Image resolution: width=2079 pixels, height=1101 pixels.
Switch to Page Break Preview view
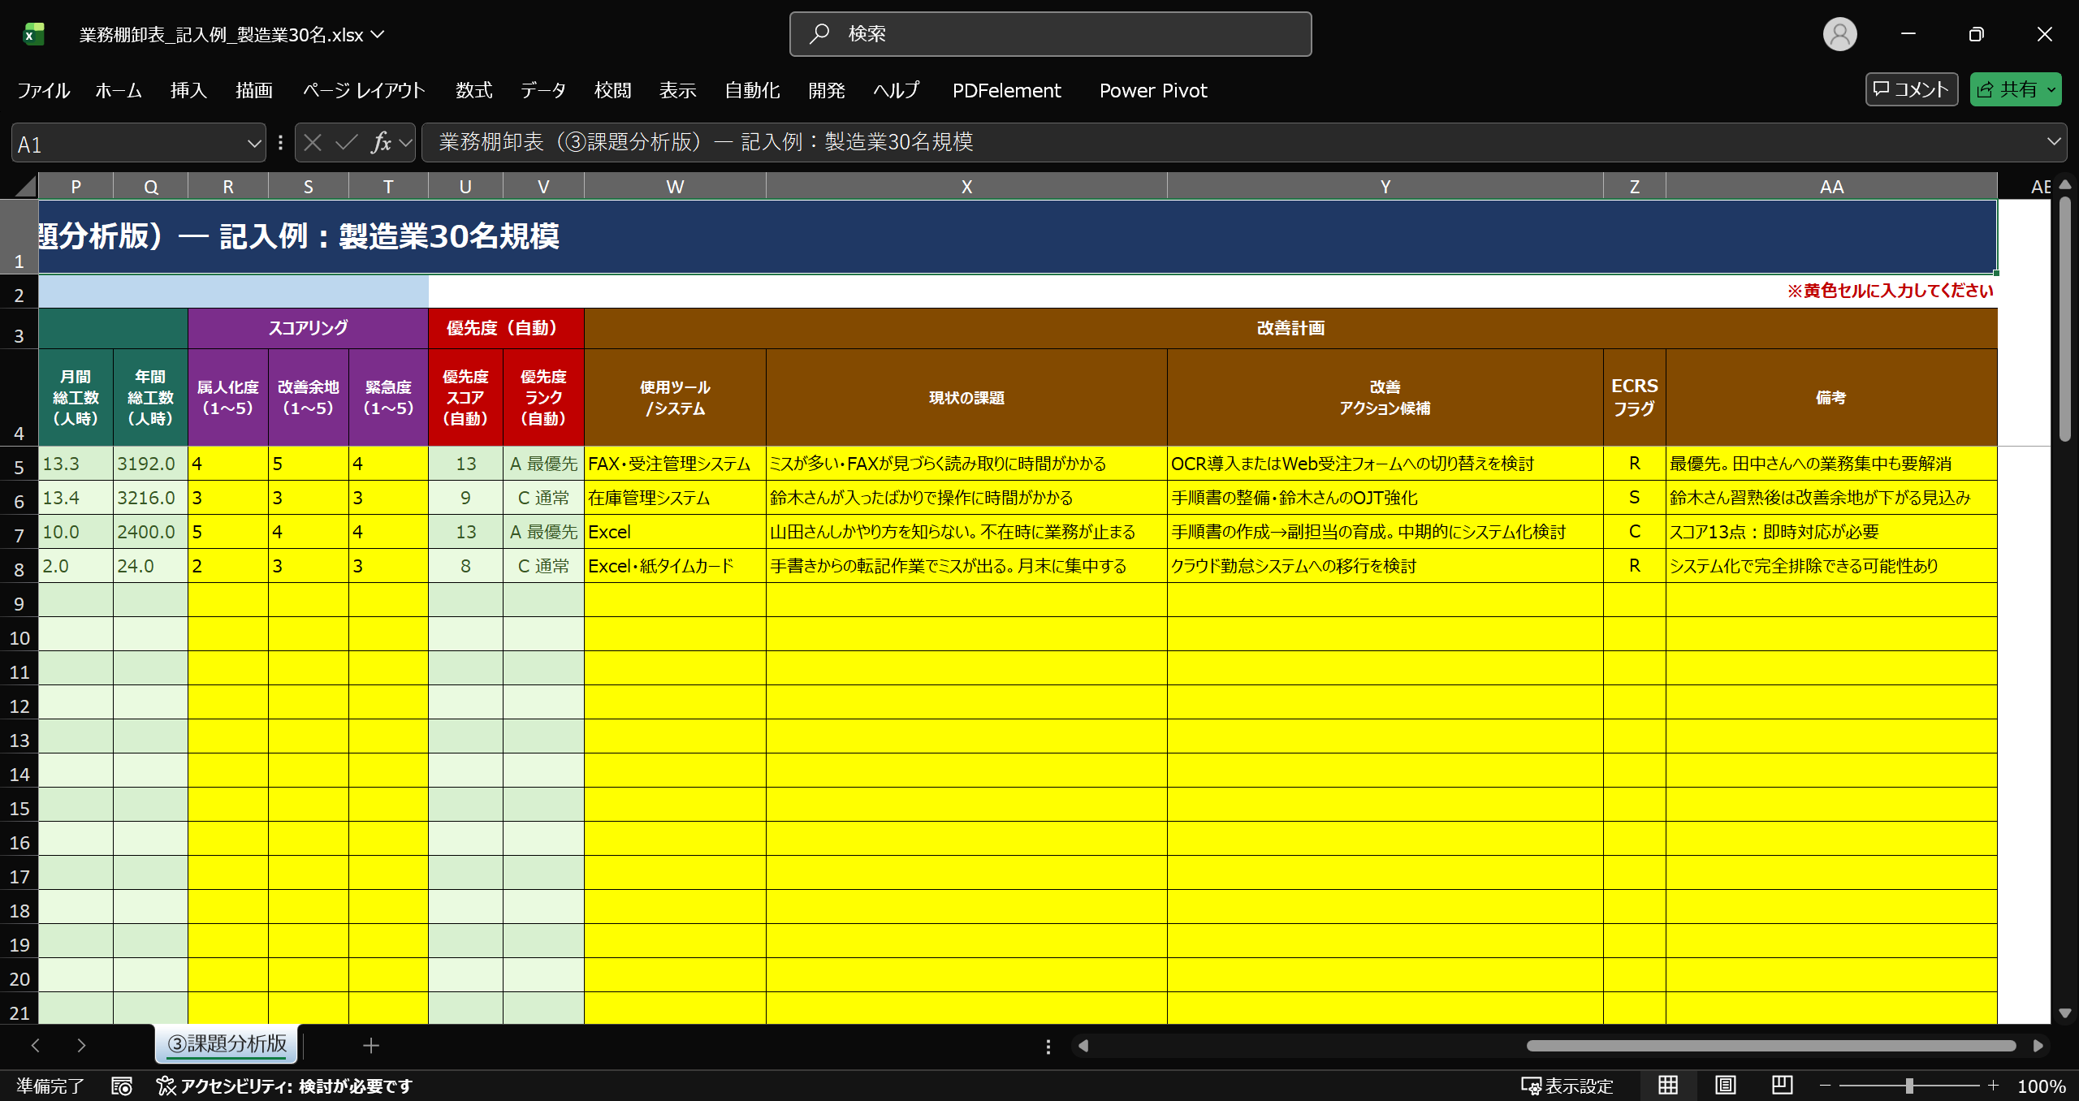click(1782, 1086)
